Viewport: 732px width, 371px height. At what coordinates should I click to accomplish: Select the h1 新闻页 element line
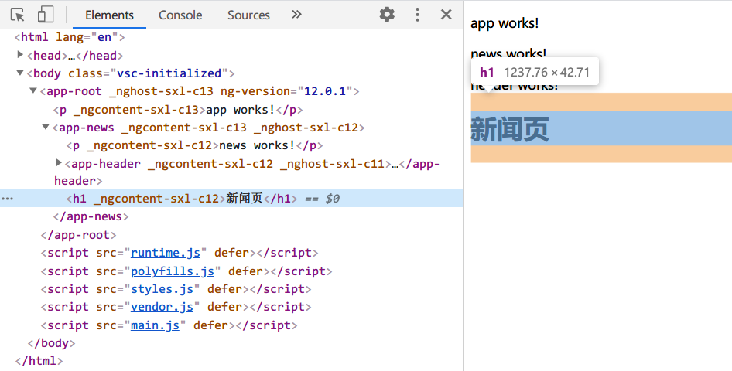pos(231,199)
